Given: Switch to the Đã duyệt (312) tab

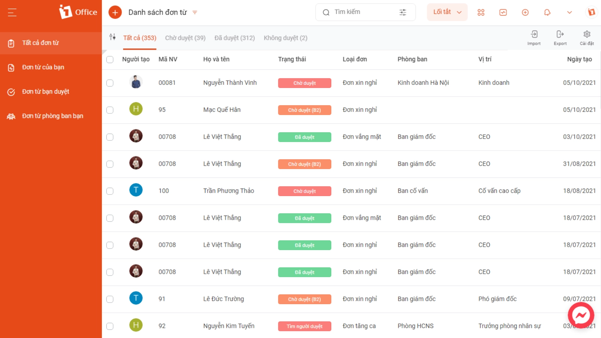Looking at the screenshot, I should (234, 38).
